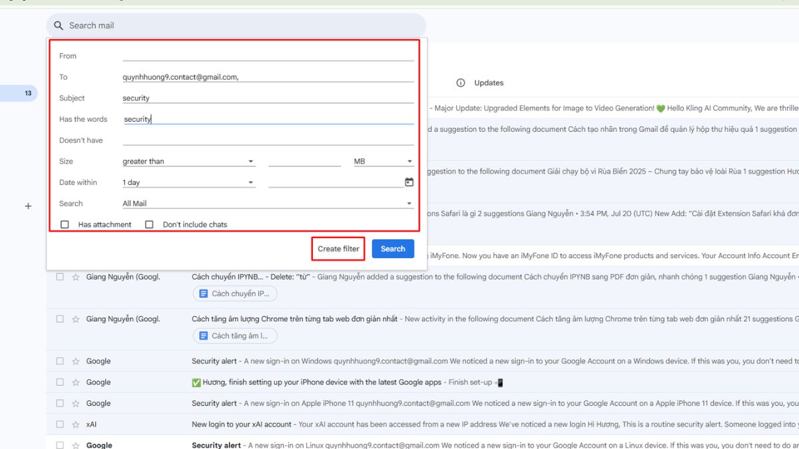The image size is (799, 449).
Task: Star the Security alert Linux sign-in email
Action: tap(76, 445)
